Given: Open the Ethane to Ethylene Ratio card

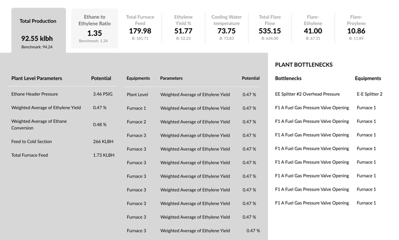Looking at the screenshot, I should click(95, 28).
